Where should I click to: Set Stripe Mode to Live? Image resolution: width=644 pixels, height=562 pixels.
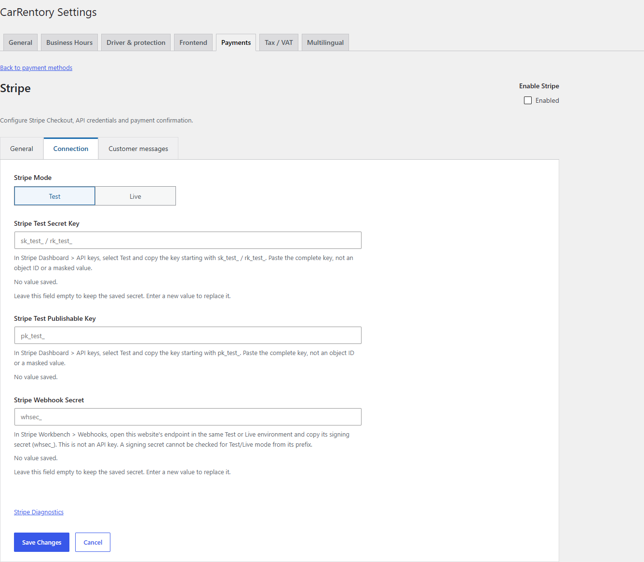(x=135, y=196)
